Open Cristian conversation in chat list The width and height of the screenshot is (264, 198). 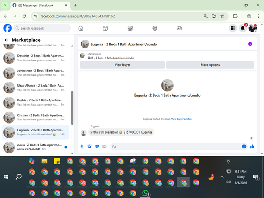point(35,117)
